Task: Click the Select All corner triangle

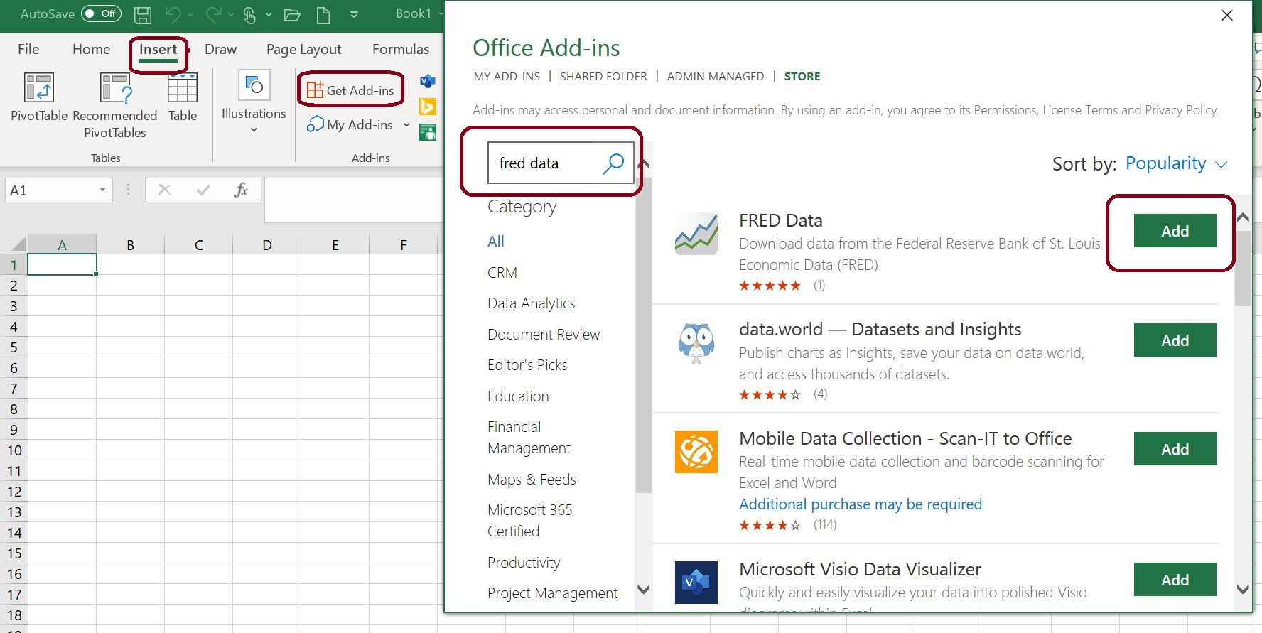Action: coord(18,244)
